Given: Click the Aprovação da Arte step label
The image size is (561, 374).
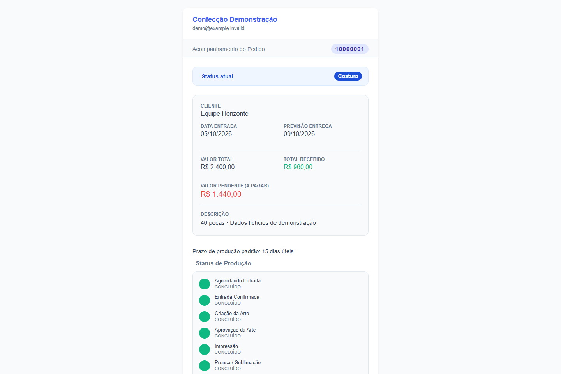Looking at the screenshot, I should (235, 330).
